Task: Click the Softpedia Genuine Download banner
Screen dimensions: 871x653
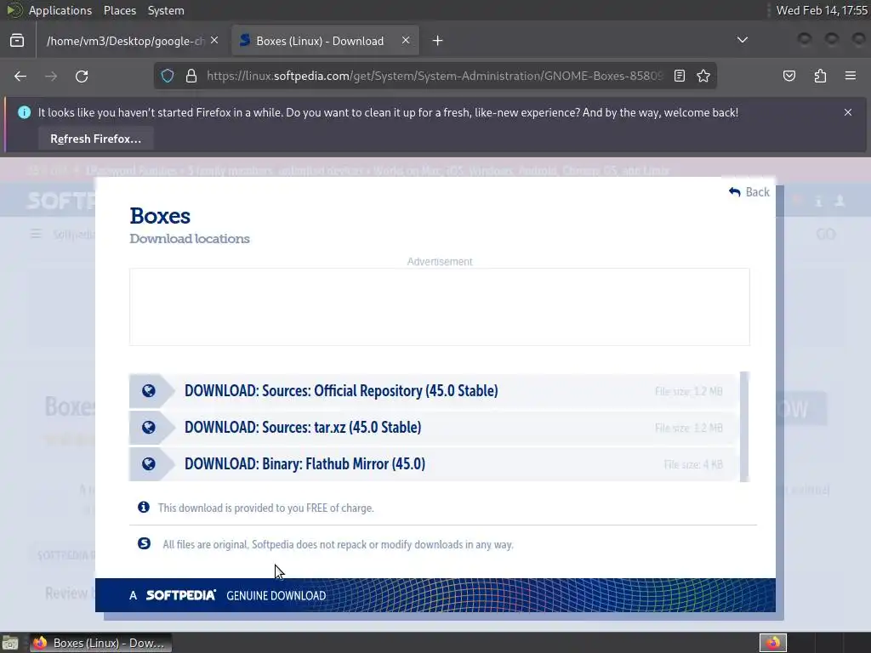Action: pyautogui.click(x=435, y=595)
